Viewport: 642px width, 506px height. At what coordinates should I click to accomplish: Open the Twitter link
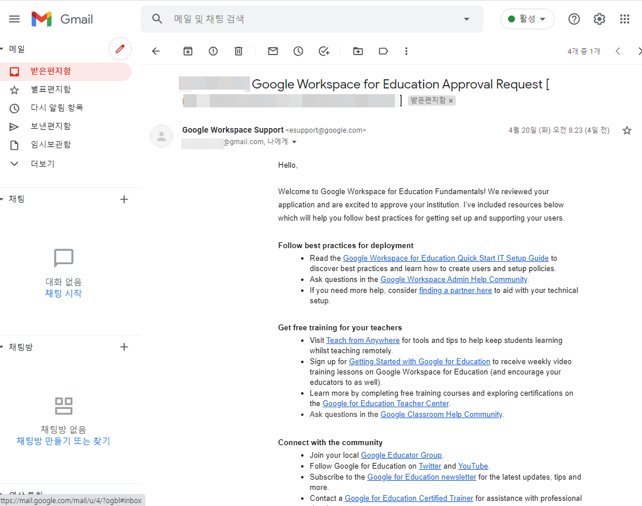tap(430, 466)
